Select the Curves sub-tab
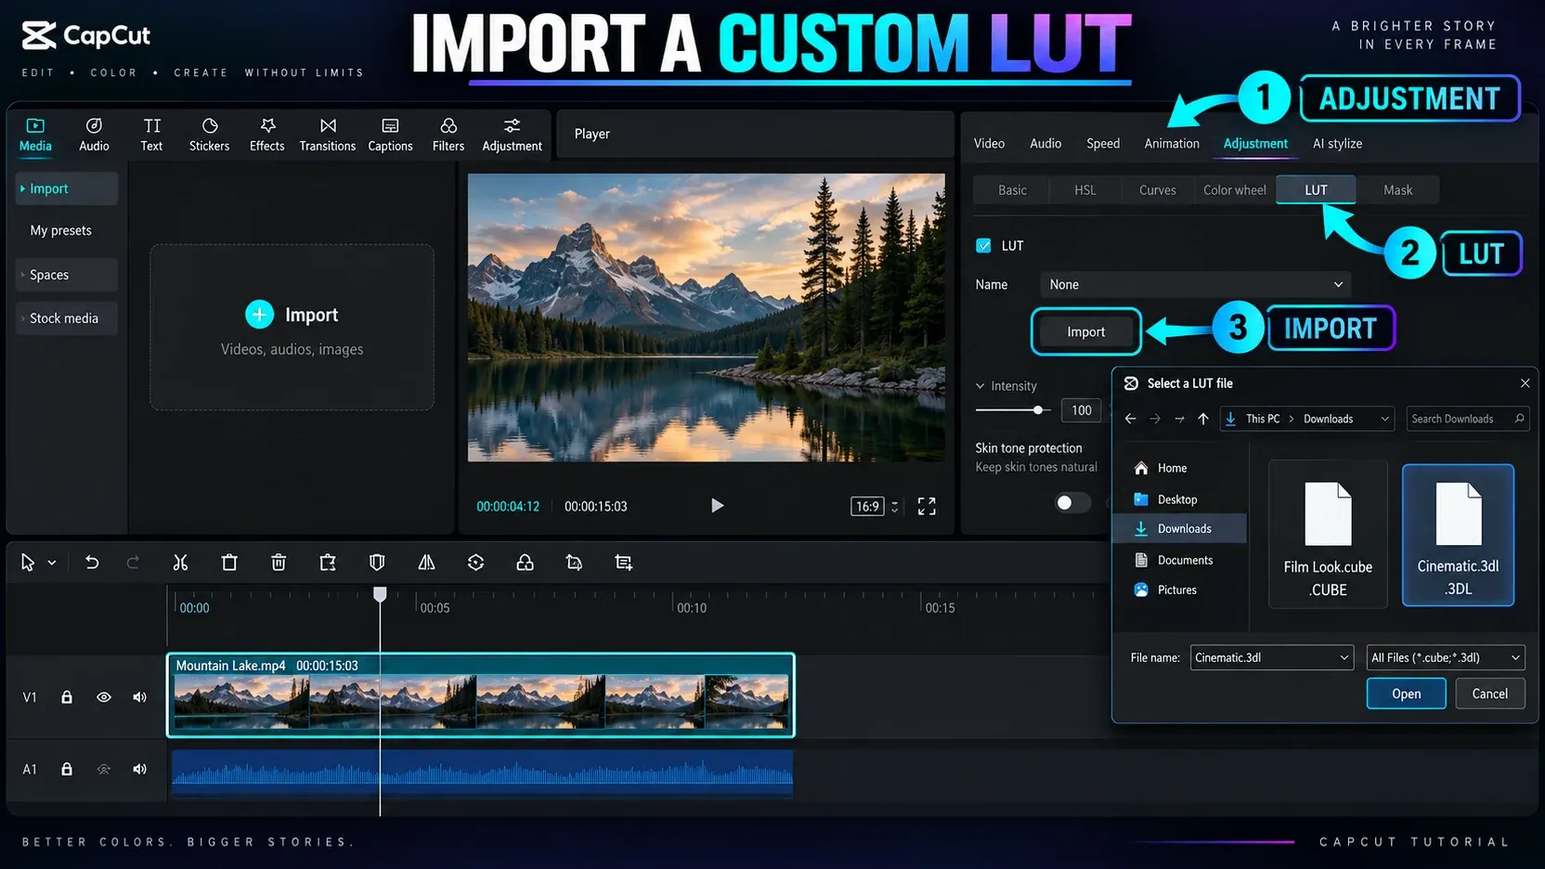Screen dimensions: 1545x869 [x=1157, y=190]
